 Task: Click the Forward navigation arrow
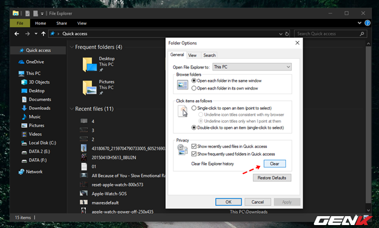[27, 34]
